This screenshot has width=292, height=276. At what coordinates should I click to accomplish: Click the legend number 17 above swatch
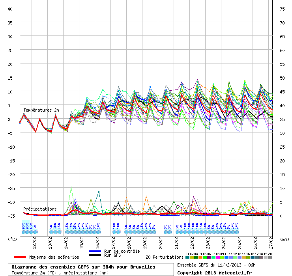pyautogui.click(x=257, y=254)
